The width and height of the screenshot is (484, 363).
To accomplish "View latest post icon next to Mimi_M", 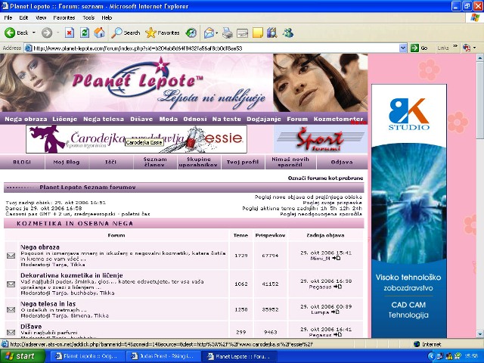I will (336, 258).
